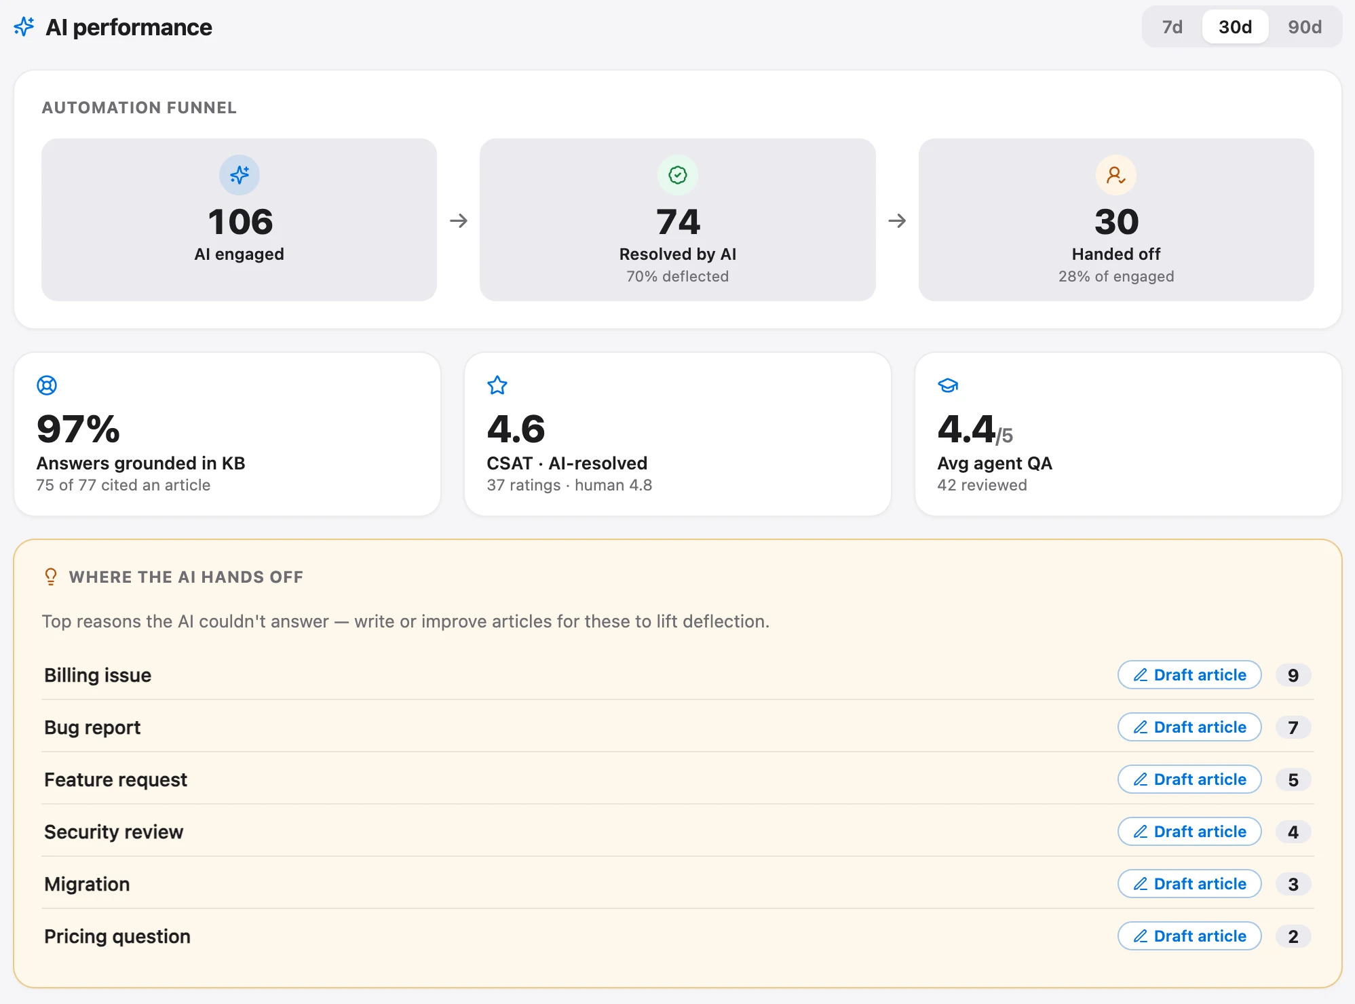Click the '42 reviewed' text
This screenshot has width=1355, height=1004.
coord(982,485)
